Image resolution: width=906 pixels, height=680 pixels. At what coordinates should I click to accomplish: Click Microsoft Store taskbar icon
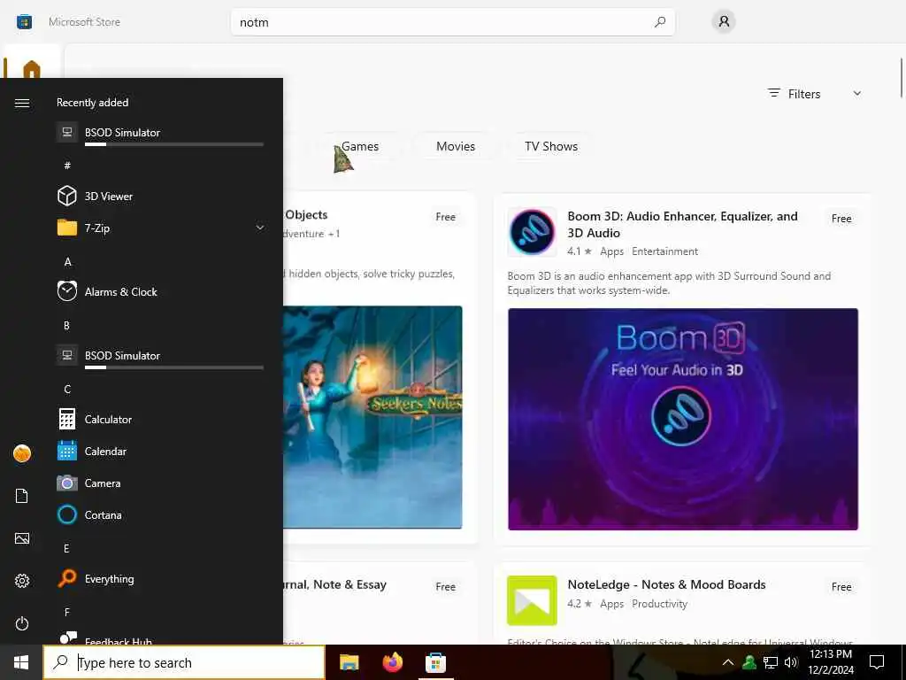435,662
